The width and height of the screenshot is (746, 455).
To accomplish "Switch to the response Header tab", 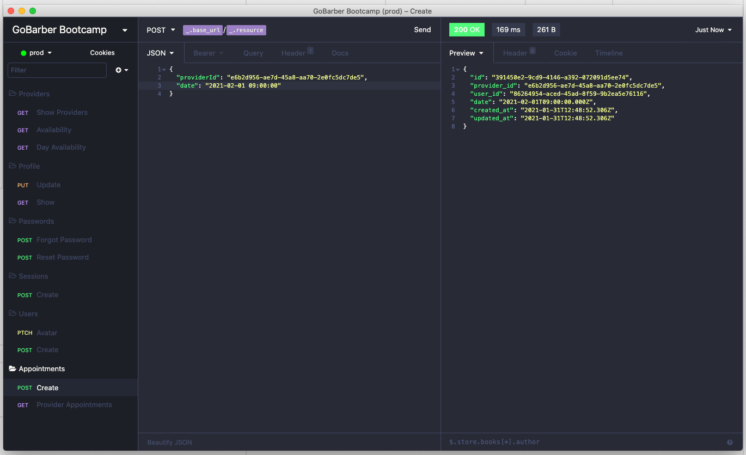I will click(x=518, y=53).
